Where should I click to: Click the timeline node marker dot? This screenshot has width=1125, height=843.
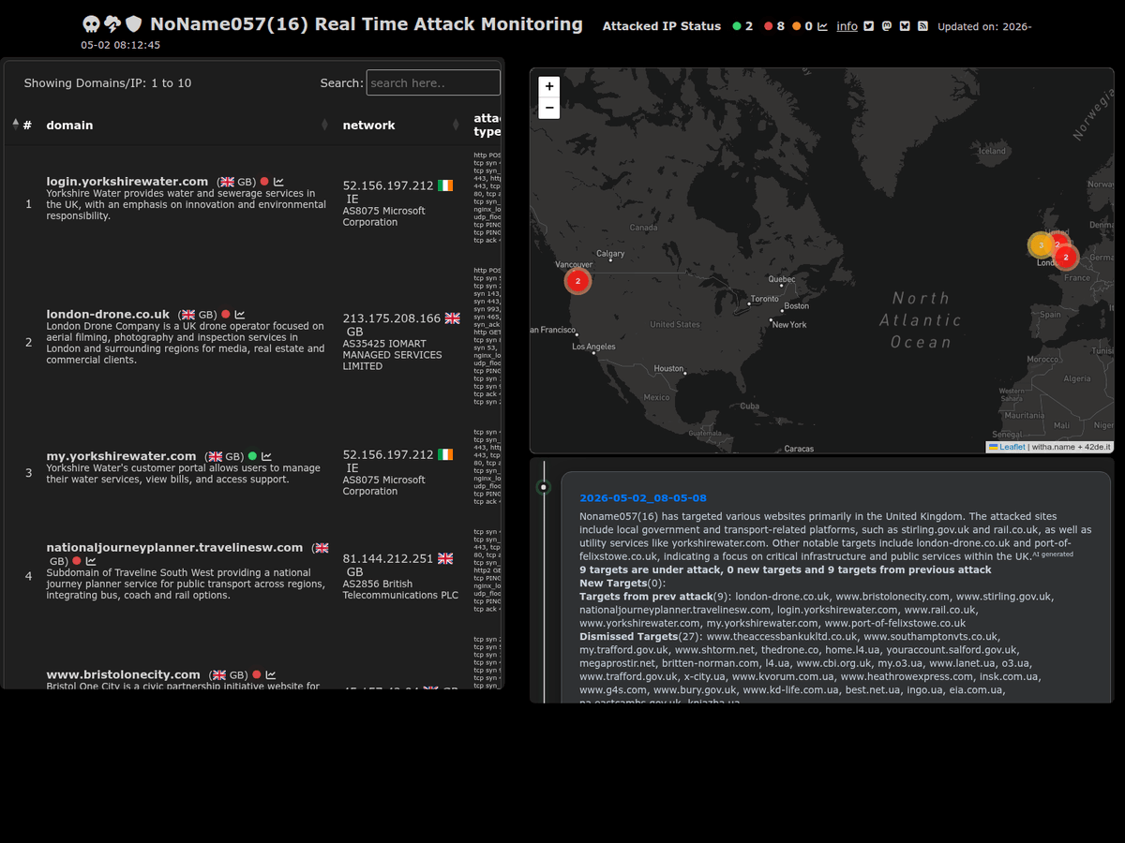544,487
